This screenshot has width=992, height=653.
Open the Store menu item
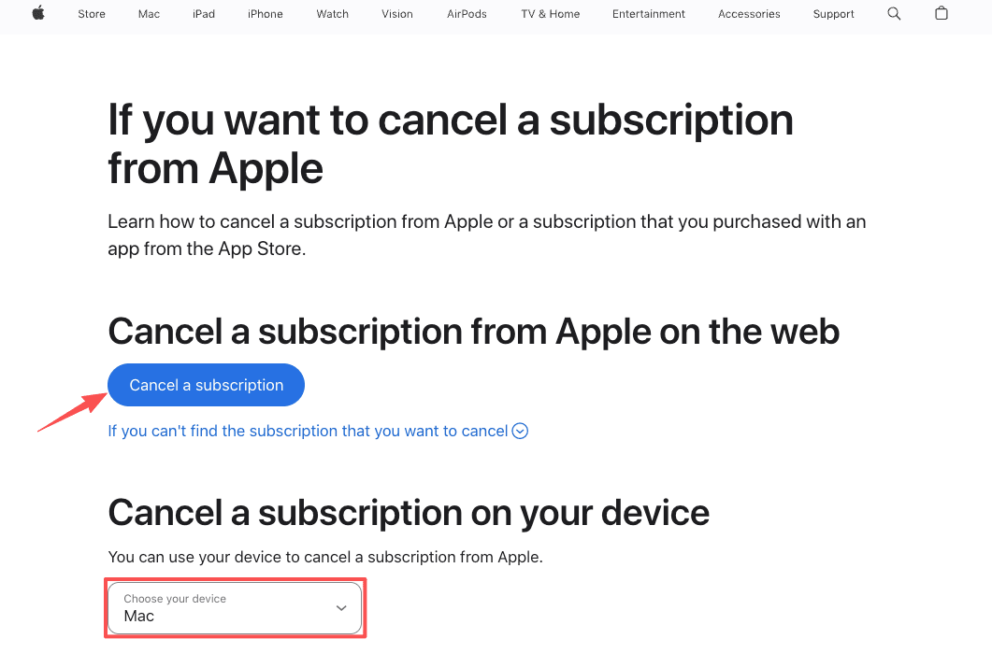[91, 13]
